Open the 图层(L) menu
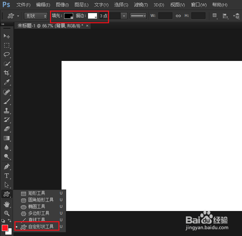The height and width of the screenshot is (236, 242). pyautogui.click(x=82, y=5)
